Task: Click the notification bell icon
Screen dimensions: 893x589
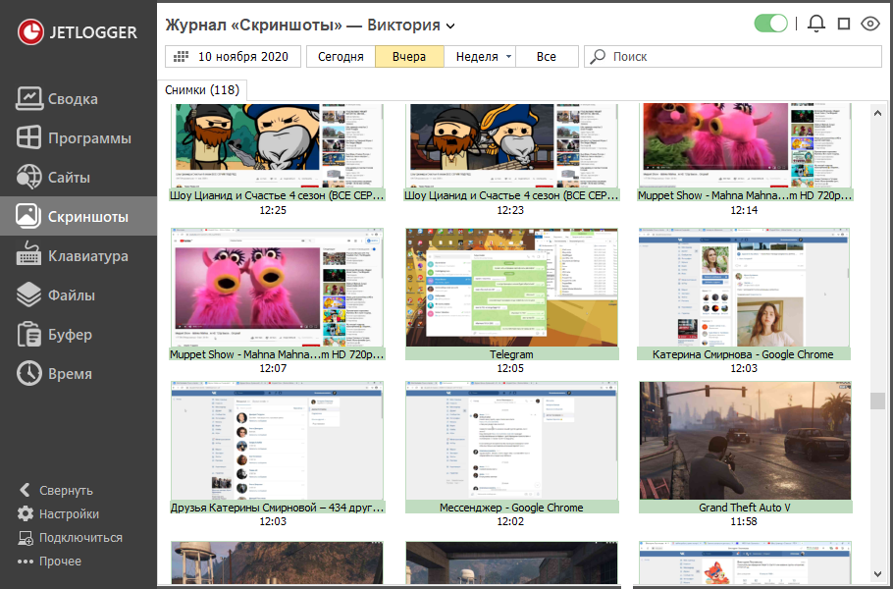Action: [x=815, y=25]
